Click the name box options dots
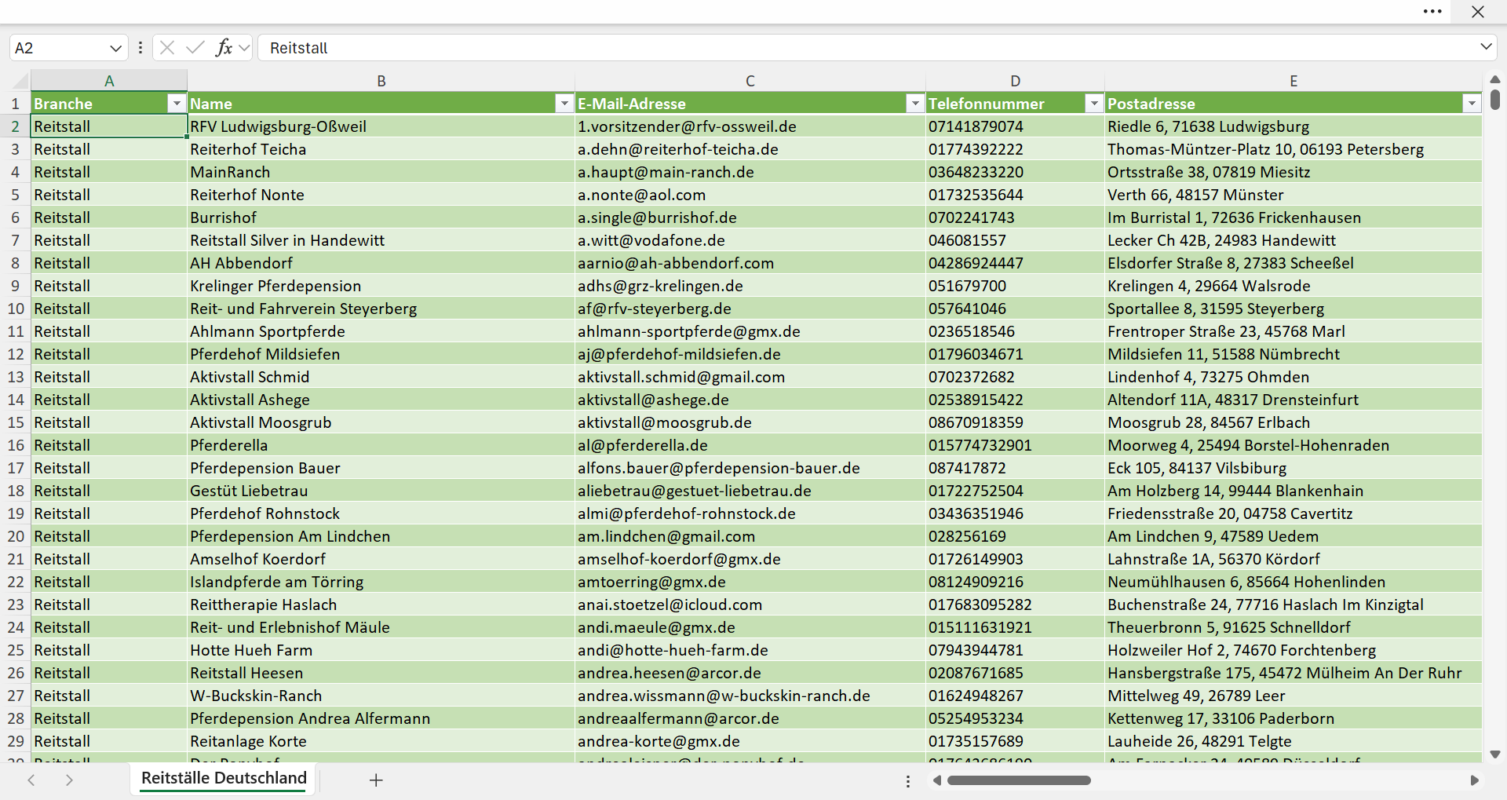The width and height of the screenshot is (1507, 800). tap(140, 48)
